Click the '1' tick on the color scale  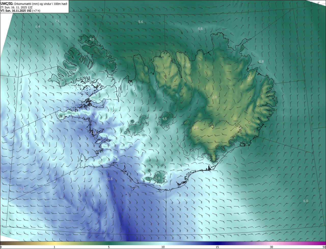click(x=55, y=247)
